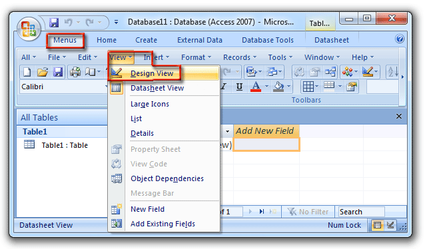The height and width of the screenshot is (249, 425).
Task: Choose Object Dependencies menu entry
Action: coord(164,178)
